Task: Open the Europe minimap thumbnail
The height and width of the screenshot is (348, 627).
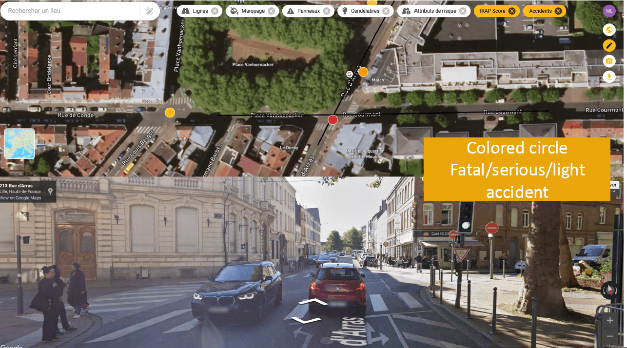Action: click(x=20, y=144)
